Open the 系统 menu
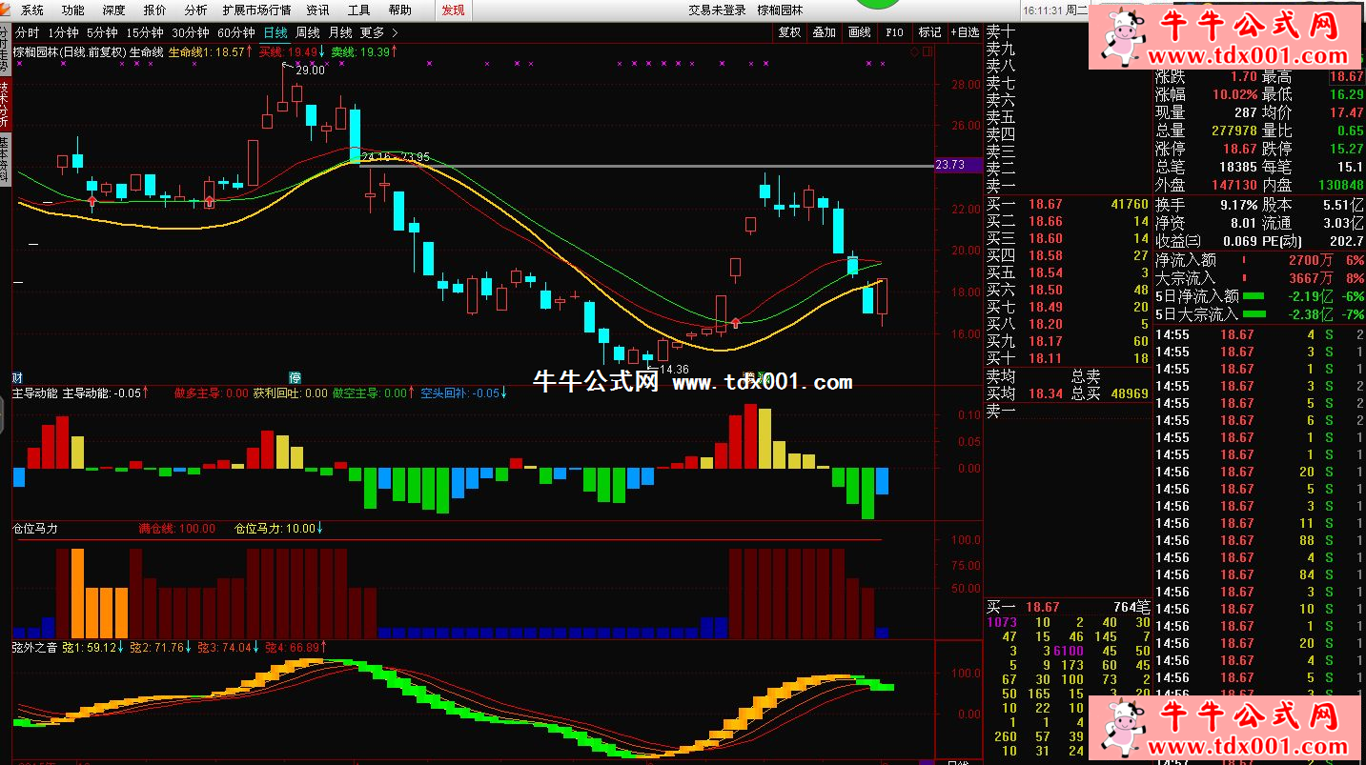Image resolution: width=1366 pixels, height=765 pixels. (32, 10)
